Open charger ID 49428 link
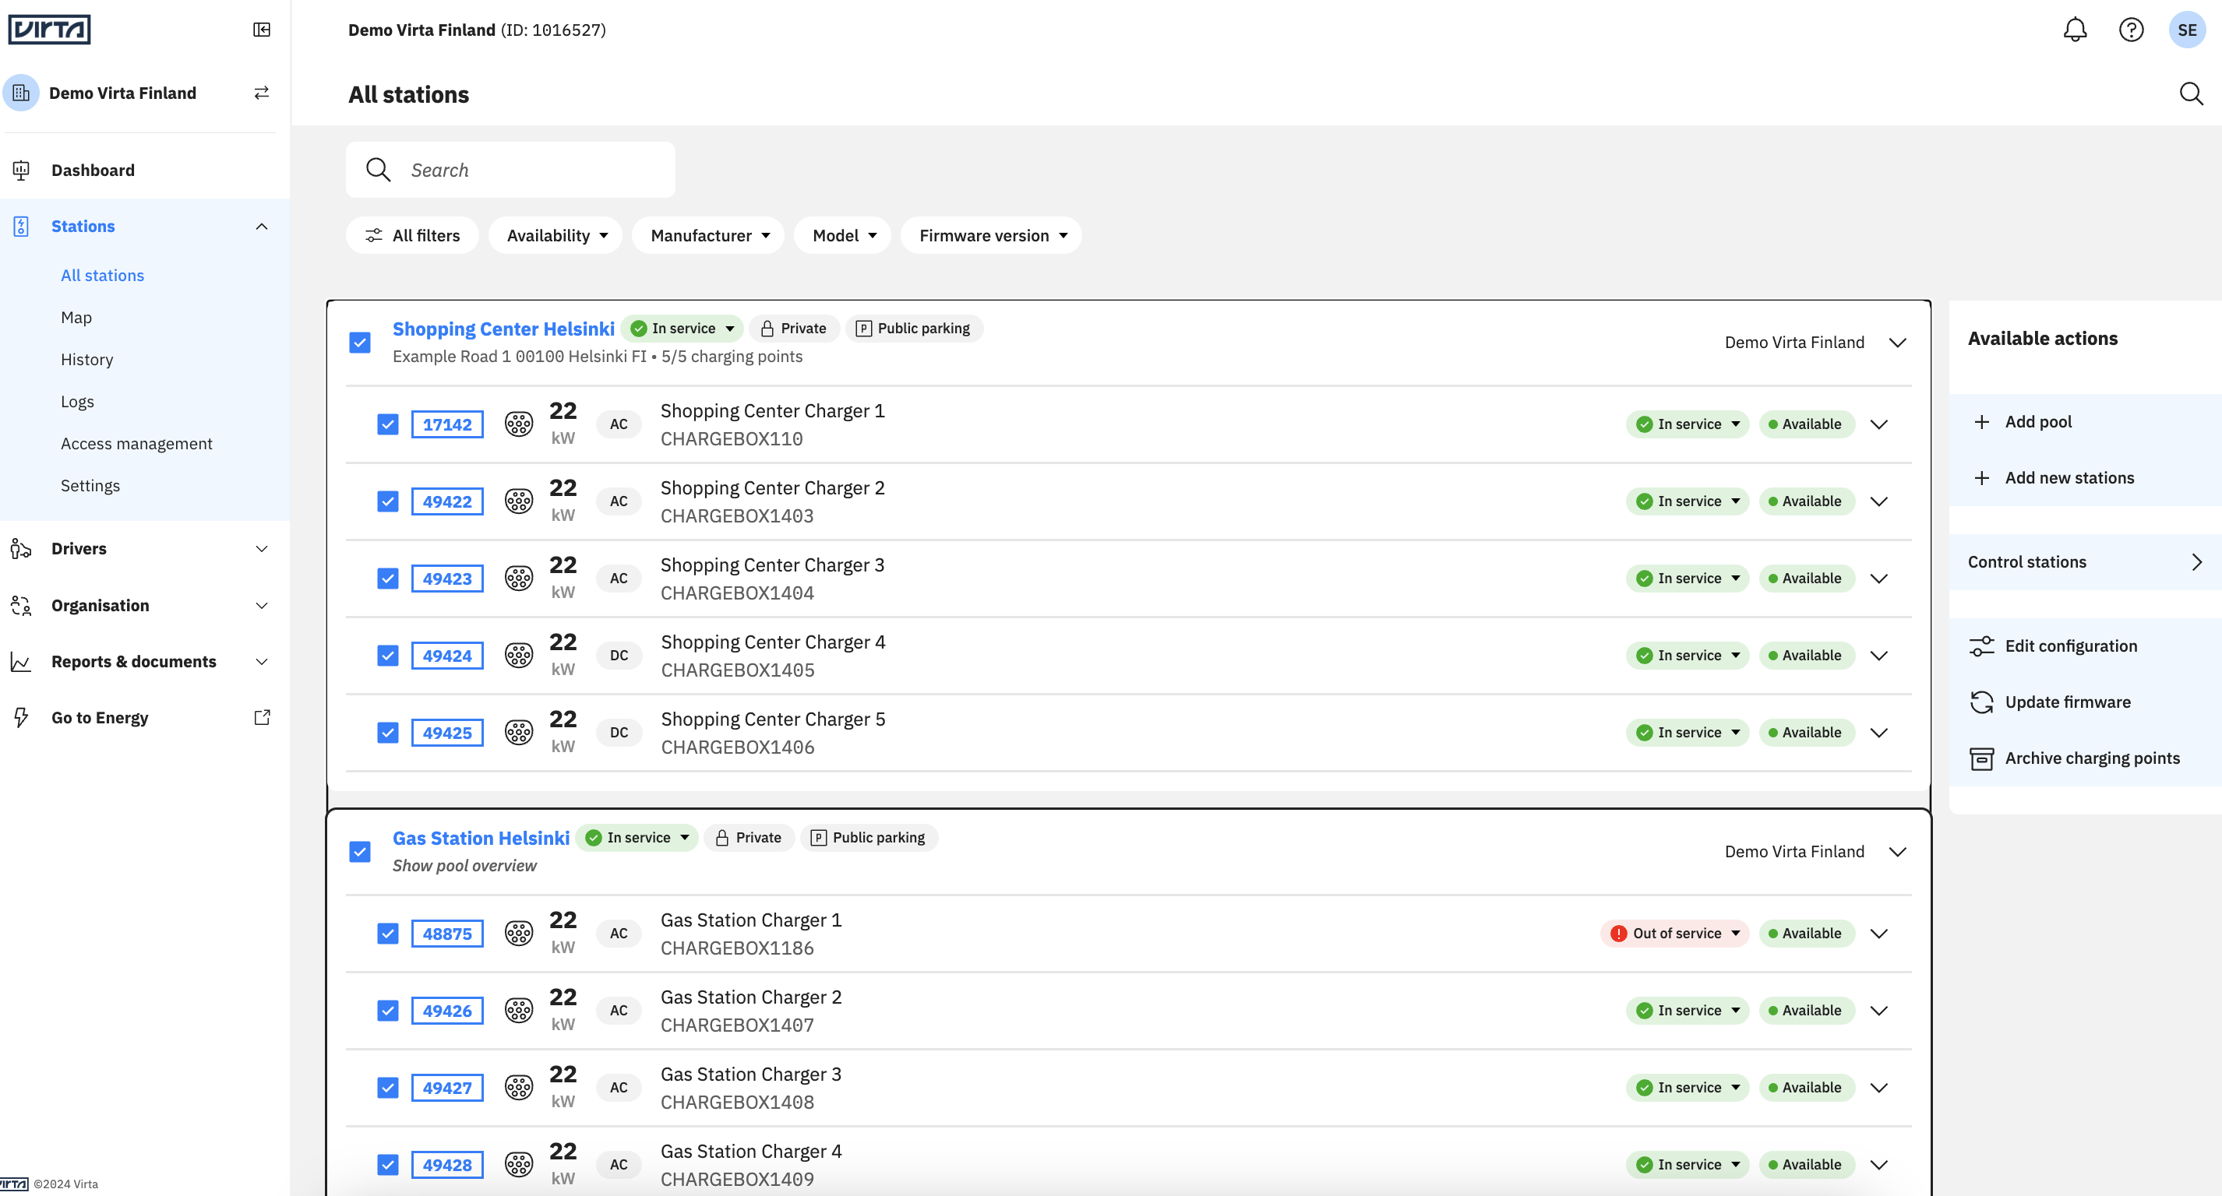 point(447,1165)
